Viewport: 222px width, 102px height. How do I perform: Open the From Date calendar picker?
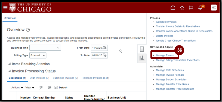[x=105, y=48]
